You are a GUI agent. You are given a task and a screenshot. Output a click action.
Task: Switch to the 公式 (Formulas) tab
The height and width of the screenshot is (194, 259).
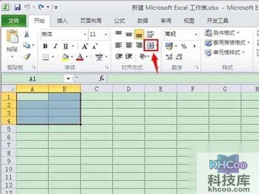[x=120, y=21]
